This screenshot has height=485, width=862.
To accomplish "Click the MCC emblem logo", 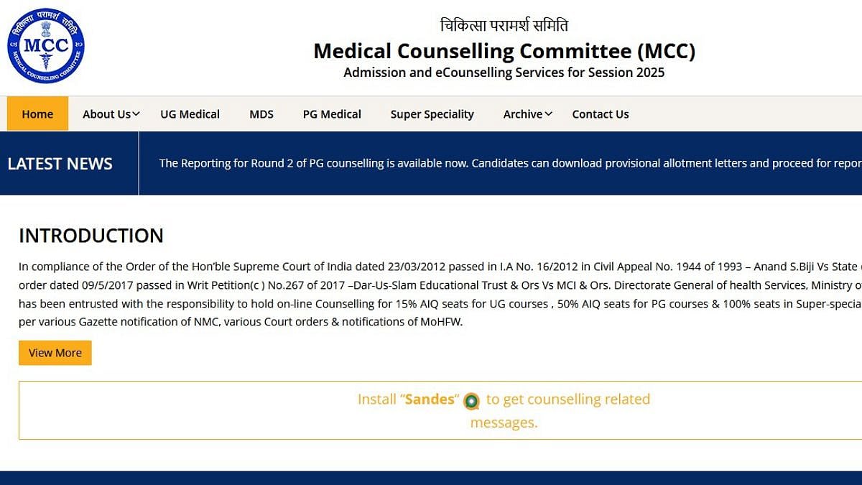I will [46, 46].
